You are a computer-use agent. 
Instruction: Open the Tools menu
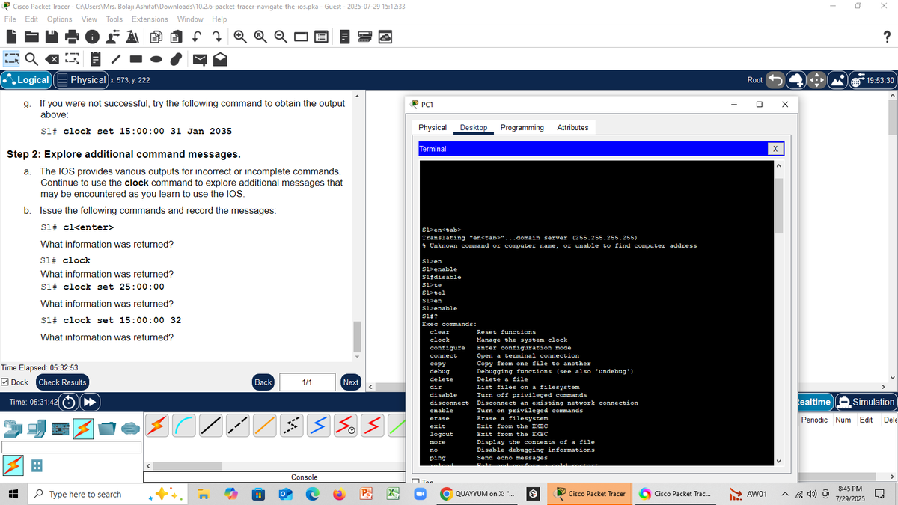point(114,19)
